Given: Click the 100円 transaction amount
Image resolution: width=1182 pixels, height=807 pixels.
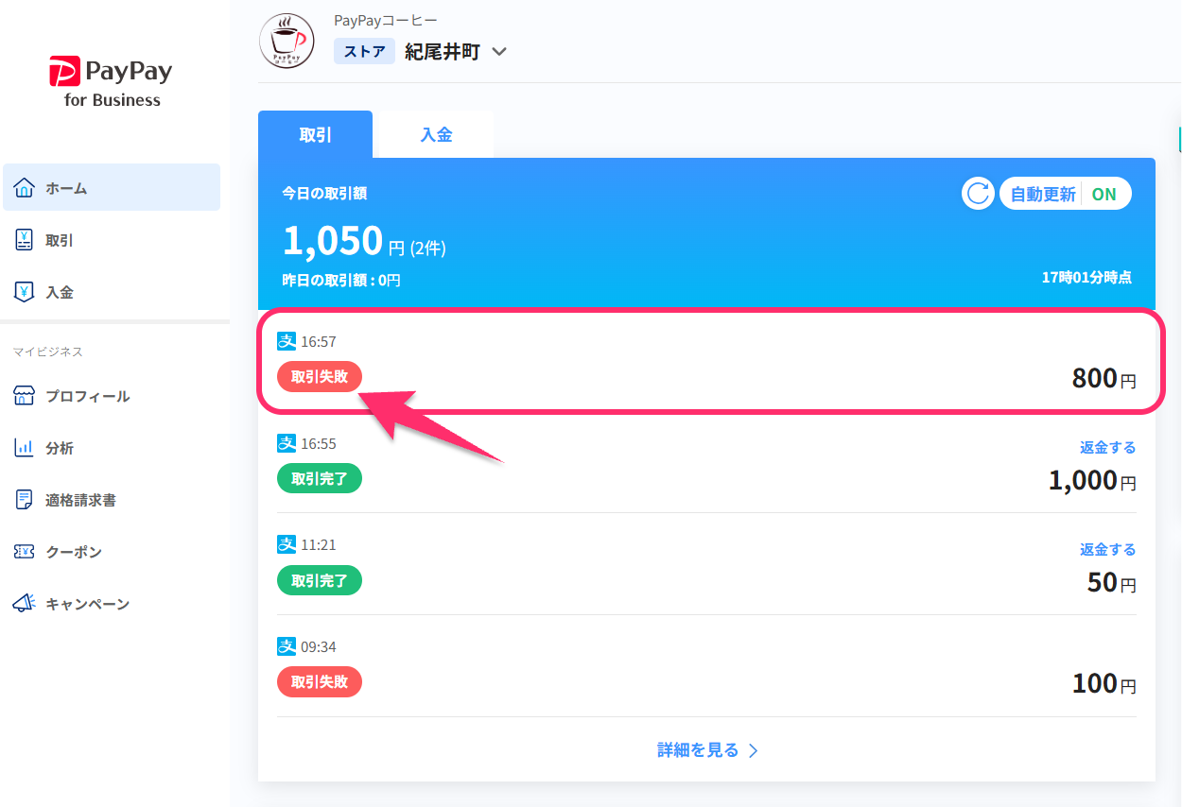Looking at the screenshot, I should (x=1104, y=683).
